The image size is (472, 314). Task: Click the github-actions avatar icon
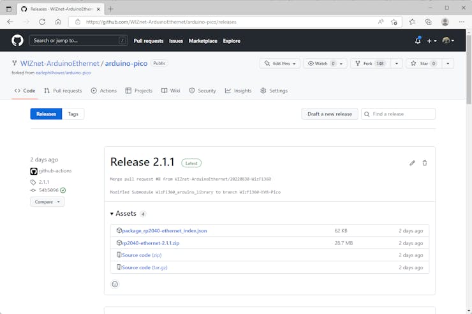[x=34, y=171]
